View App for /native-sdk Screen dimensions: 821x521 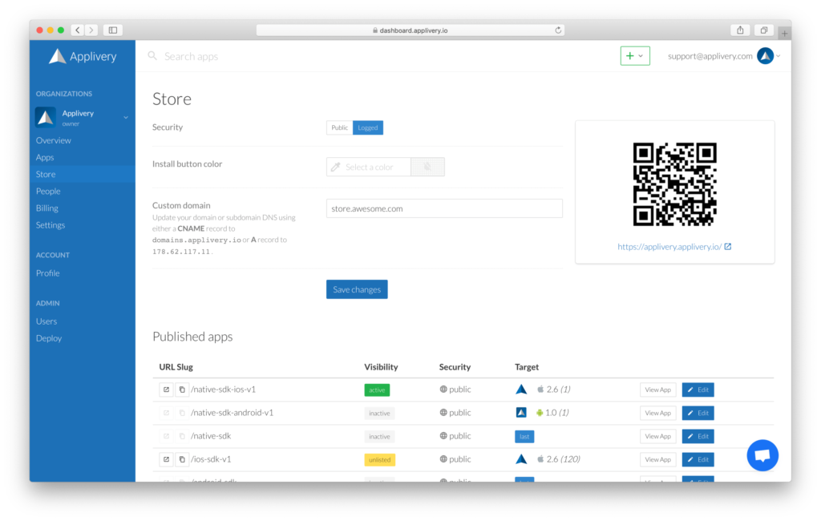pos(657,436)
